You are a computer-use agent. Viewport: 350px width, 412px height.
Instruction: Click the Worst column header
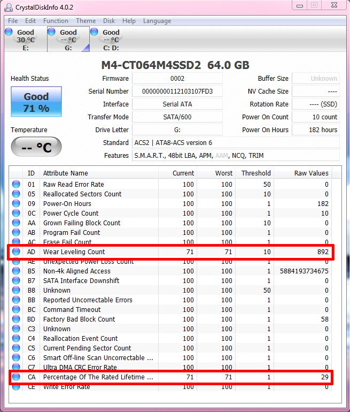216,173
